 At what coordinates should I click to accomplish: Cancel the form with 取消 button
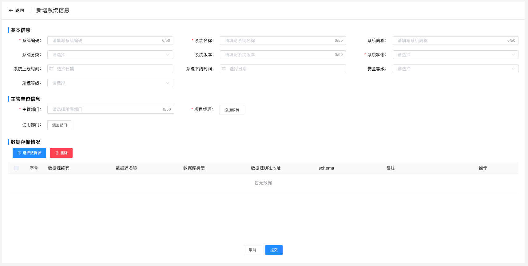click(x=252, y=250)
